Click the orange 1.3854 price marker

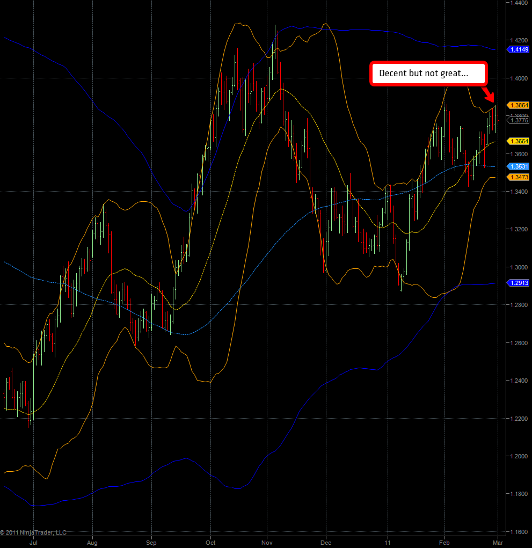pos(519,106)
